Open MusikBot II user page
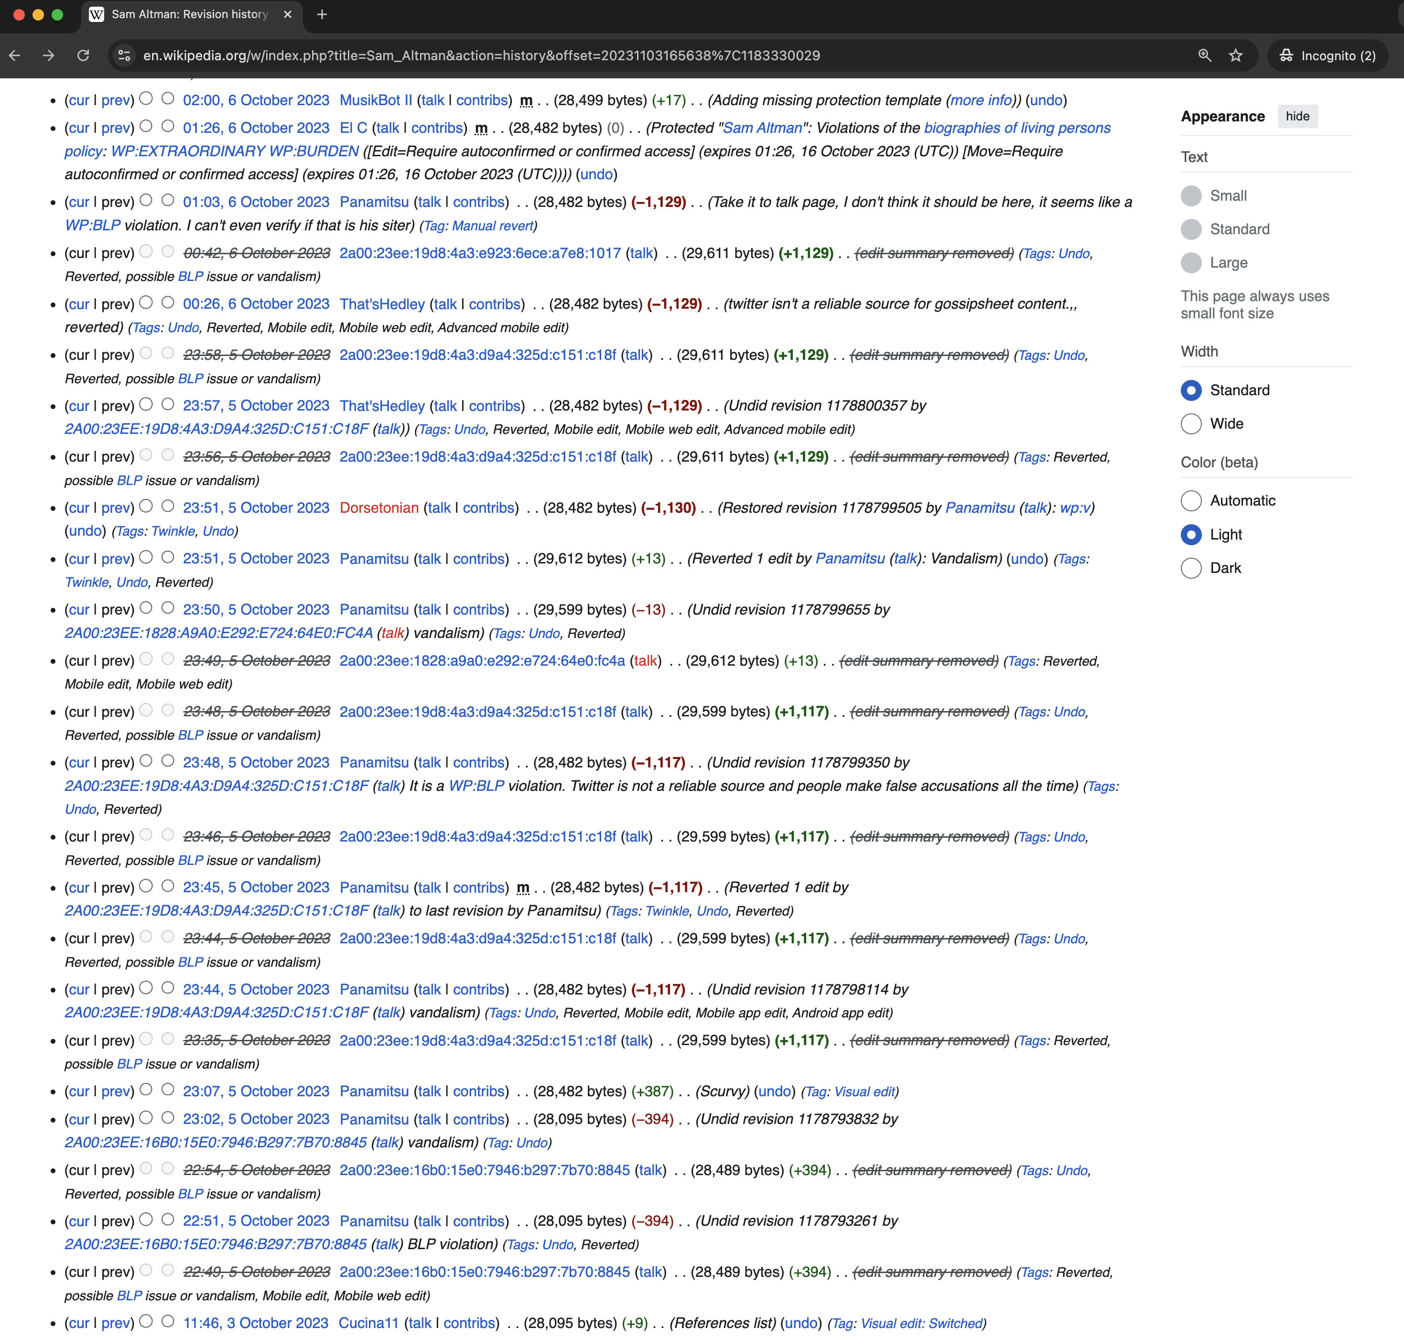1404x1339 pixels. point(376,101)
